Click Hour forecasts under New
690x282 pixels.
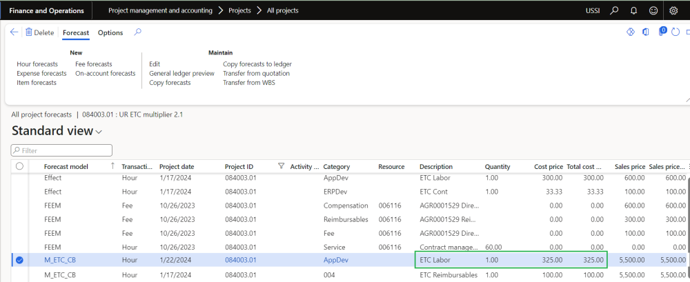(37, 64)
